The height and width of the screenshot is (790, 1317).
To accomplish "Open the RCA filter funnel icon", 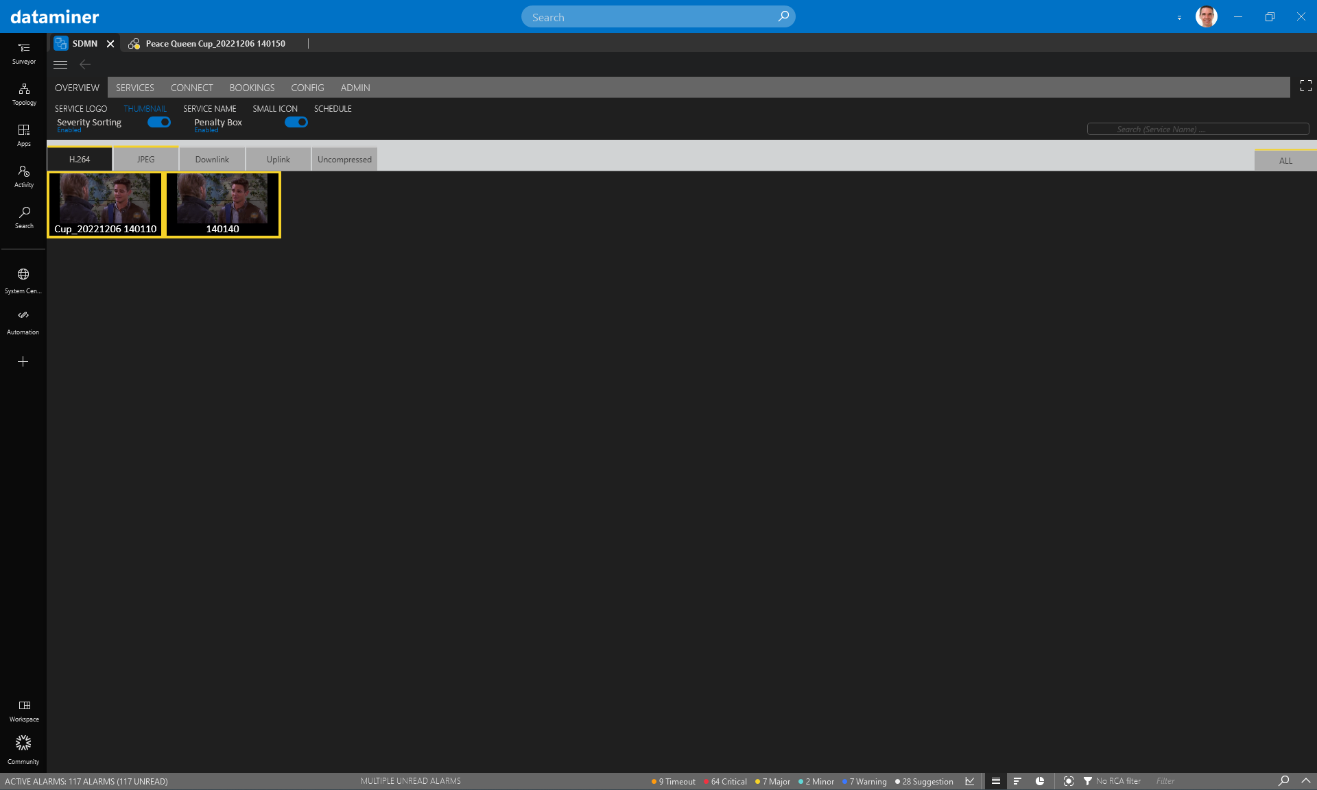I will [x=1087, y=781].
